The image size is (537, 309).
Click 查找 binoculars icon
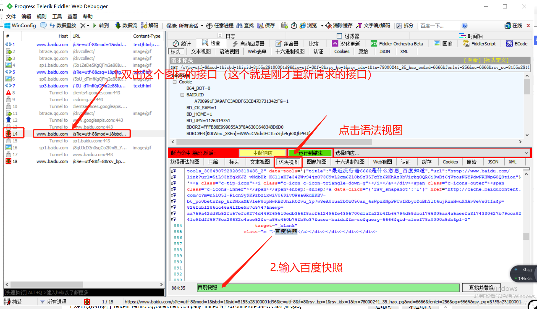[x=239, y=26]
